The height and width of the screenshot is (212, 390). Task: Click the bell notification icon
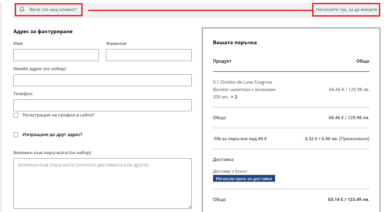click(x=22, y=9)
